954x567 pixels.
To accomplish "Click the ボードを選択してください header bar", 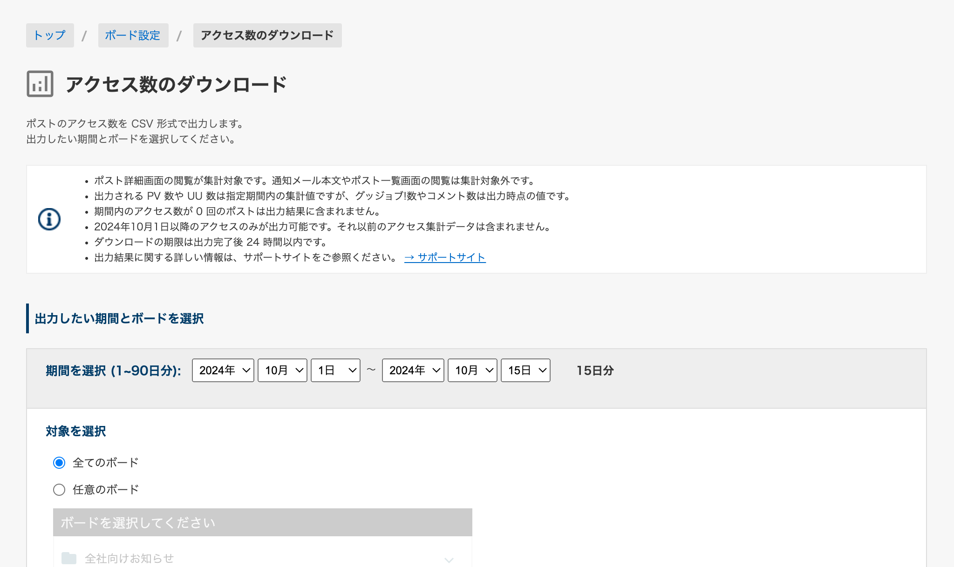I will point(263,522).
